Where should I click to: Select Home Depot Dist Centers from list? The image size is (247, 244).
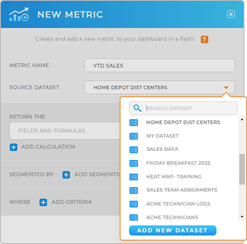point(183,122)
